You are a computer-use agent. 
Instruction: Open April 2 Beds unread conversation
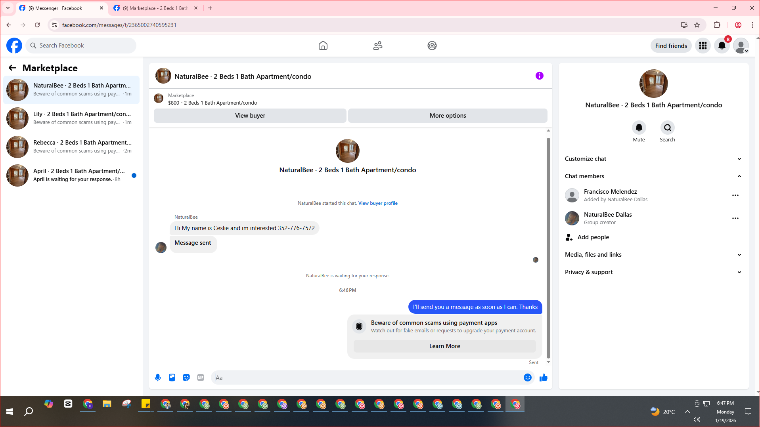coord(71,175)
